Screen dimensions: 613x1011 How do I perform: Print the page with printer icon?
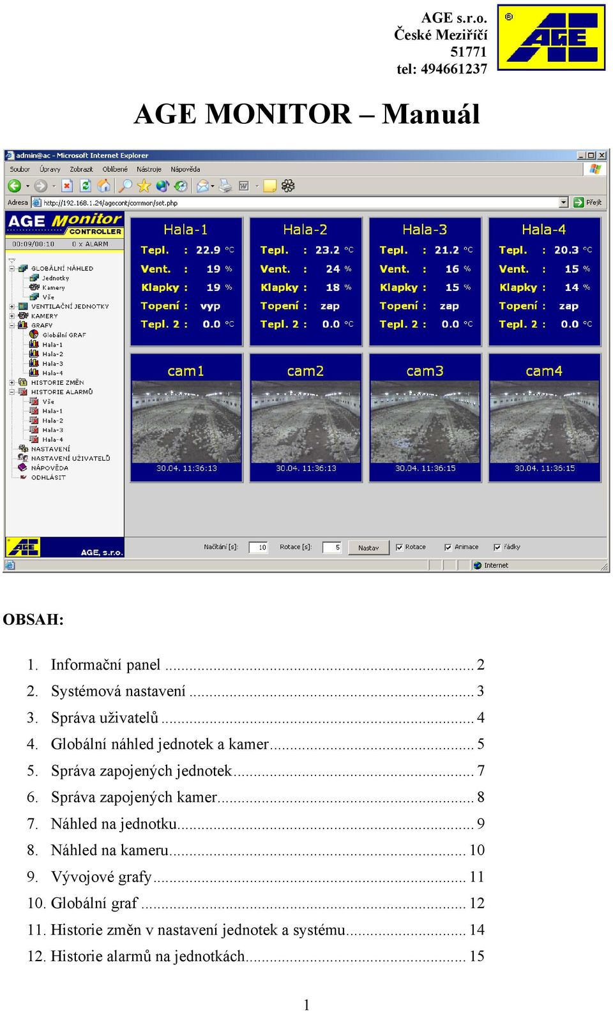click(x=225, y=186)
